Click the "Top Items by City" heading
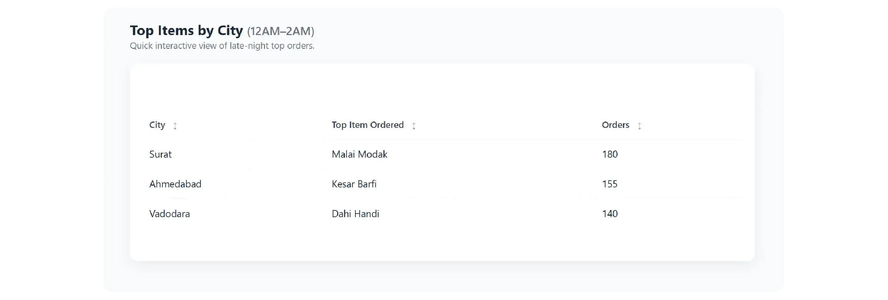888x300 pixels. click(186, 30)
